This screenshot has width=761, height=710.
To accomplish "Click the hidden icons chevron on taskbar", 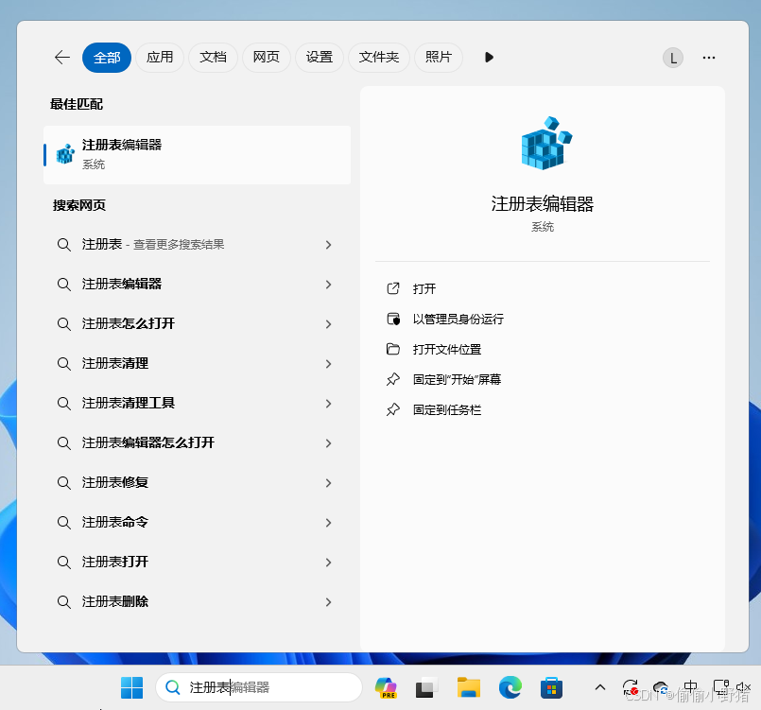I will coord(599,687).
